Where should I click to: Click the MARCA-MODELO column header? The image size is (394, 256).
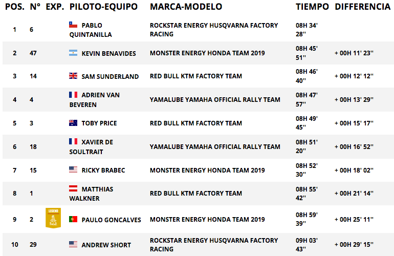pyautogui.click(x=186, y=7)
